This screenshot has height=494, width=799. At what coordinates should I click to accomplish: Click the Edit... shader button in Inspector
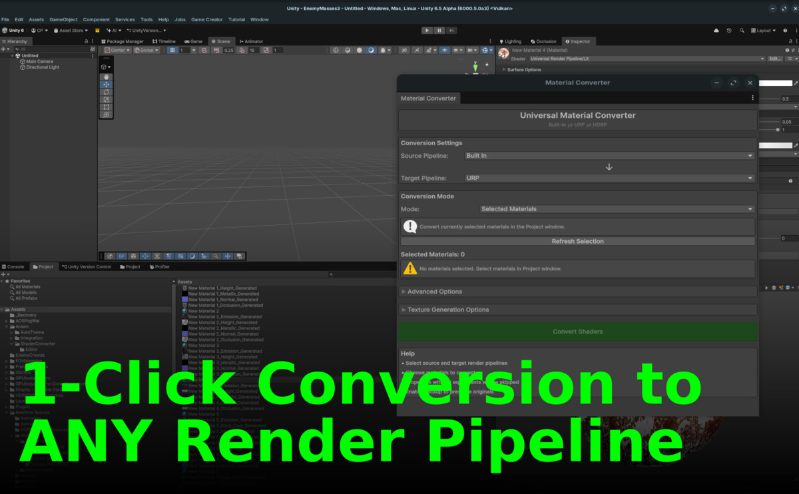[x=775, y=59]
